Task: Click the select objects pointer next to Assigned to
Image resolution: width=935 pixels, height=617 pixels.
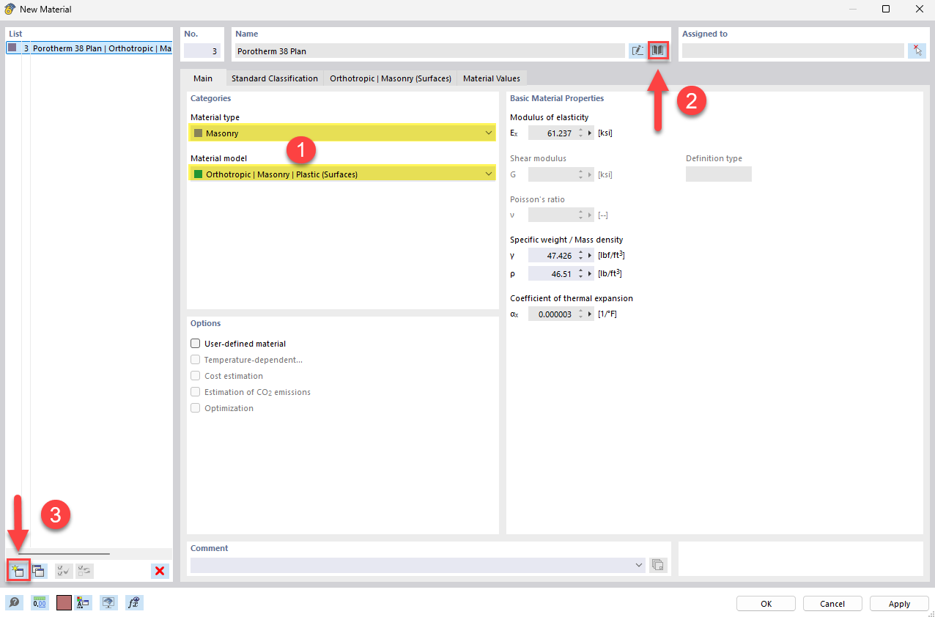Action: [x=917, y=50]
